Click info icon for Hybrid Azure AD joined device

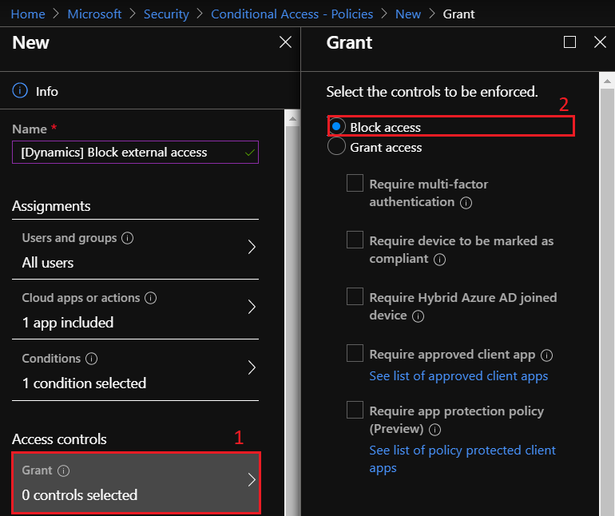(x=418, y=316)
